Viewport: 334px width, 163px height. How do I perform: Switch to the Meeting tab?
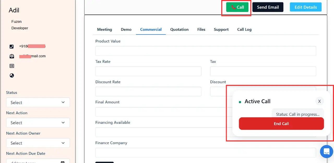(104, 29)
